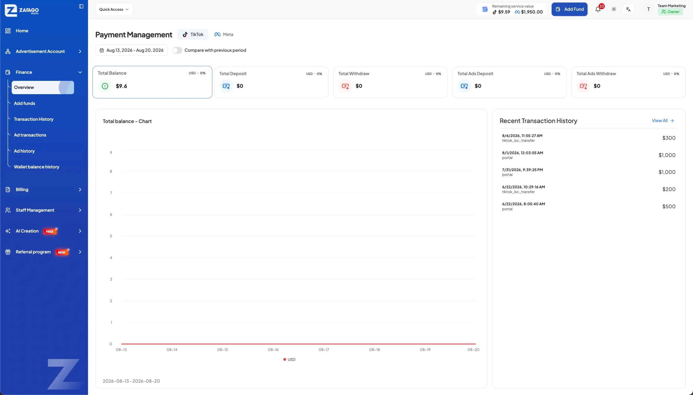The image size is (693, 395).
Task: Open Wallet balance history menu item
Action: pyautogui.click(x=37, y=167)
